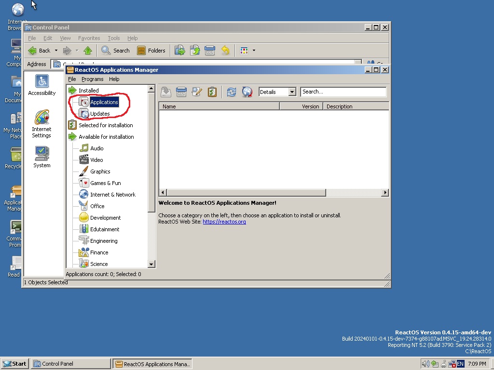The image size is (494, 370).
Task: Select the Development category
Action: click(105, 218)
